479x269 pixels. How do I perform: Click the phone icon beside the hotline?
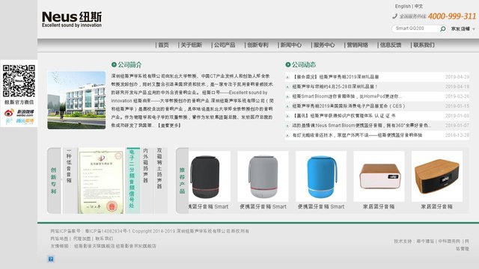(395, 16)
